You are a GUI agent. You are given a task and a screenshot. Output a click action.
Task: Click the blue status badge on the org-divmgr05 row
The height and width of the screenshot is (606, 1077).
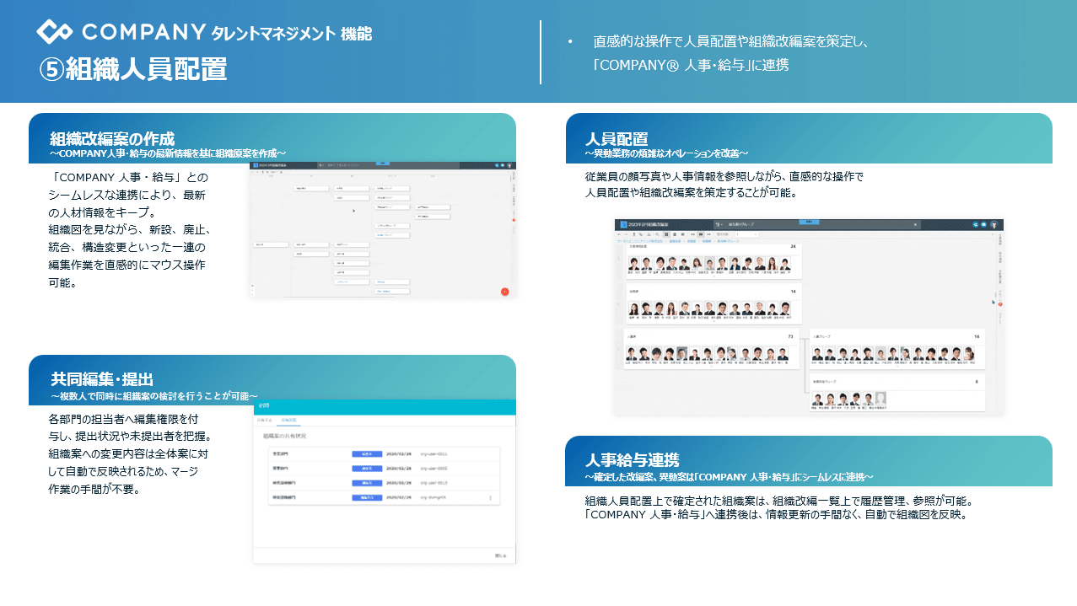[367, 498]
